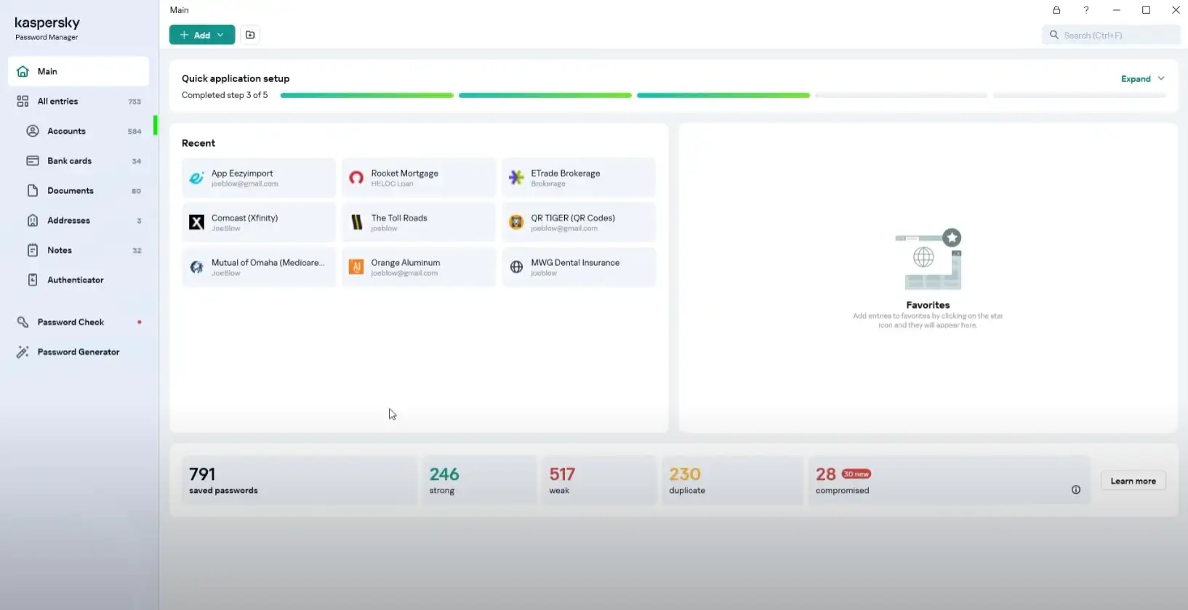Click the info icon in password stats bar

pos(1075,489)
